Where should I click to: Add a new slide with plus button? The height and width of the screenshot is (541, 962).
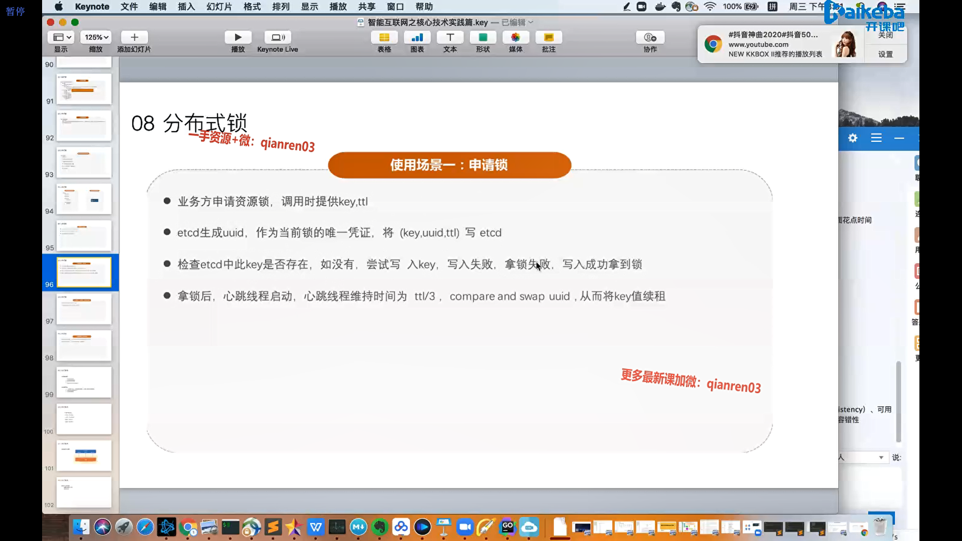pos(134,38)
